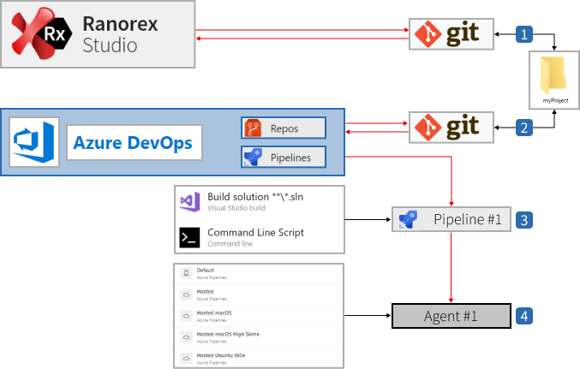Click the git logo next to badge 1
Screen dimensions: 580x369
pos(451,34)
